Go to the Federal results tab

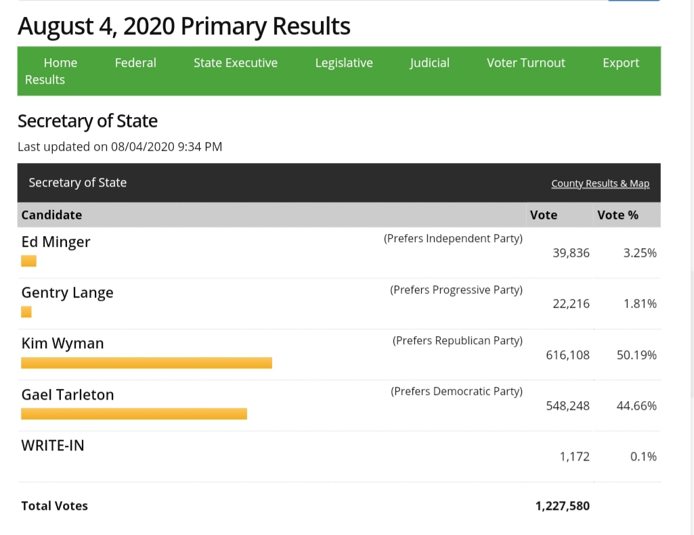135,63
